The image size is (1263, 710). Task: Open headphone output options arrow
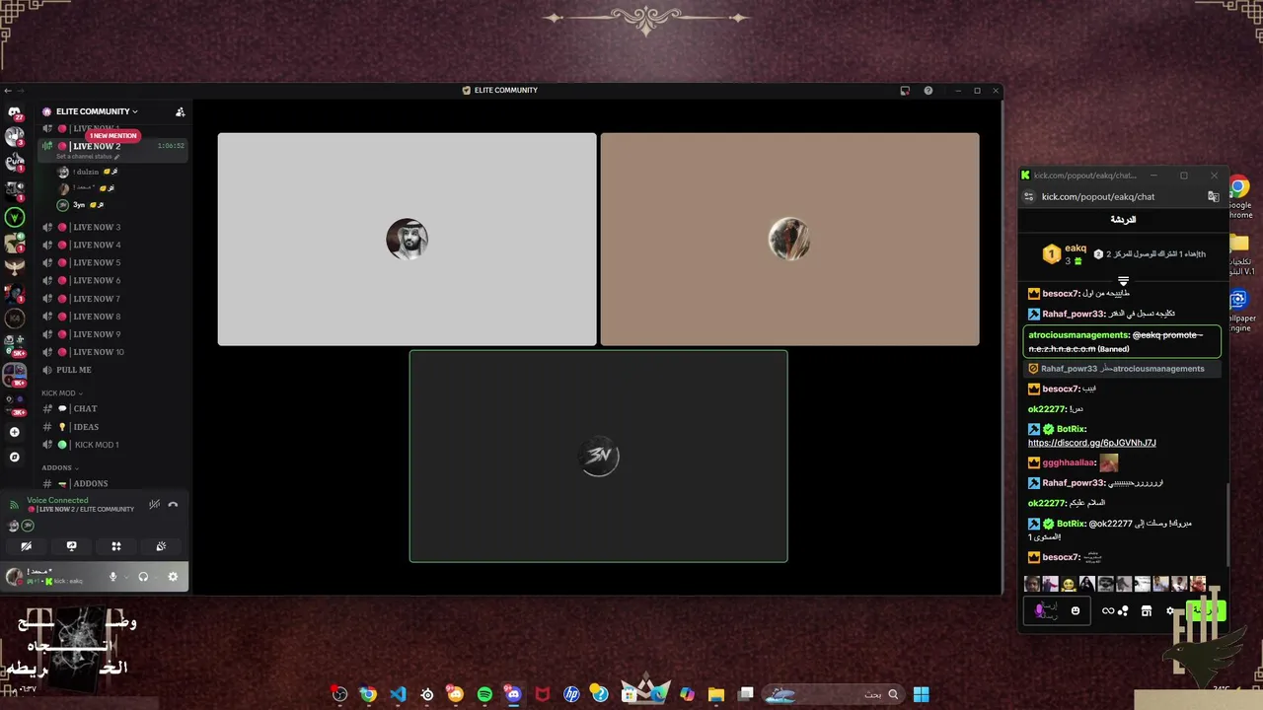155,577
